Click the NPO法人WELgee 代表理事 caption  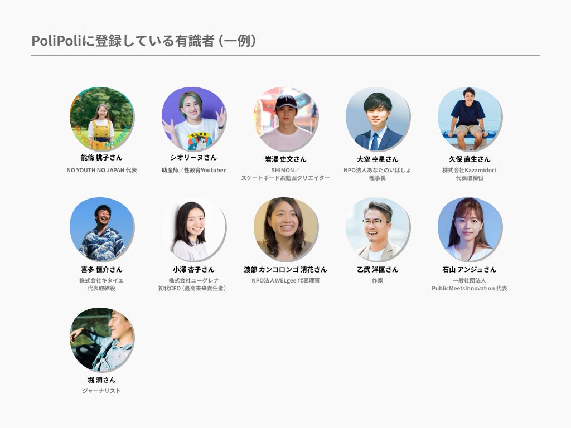tap(286, 280)
